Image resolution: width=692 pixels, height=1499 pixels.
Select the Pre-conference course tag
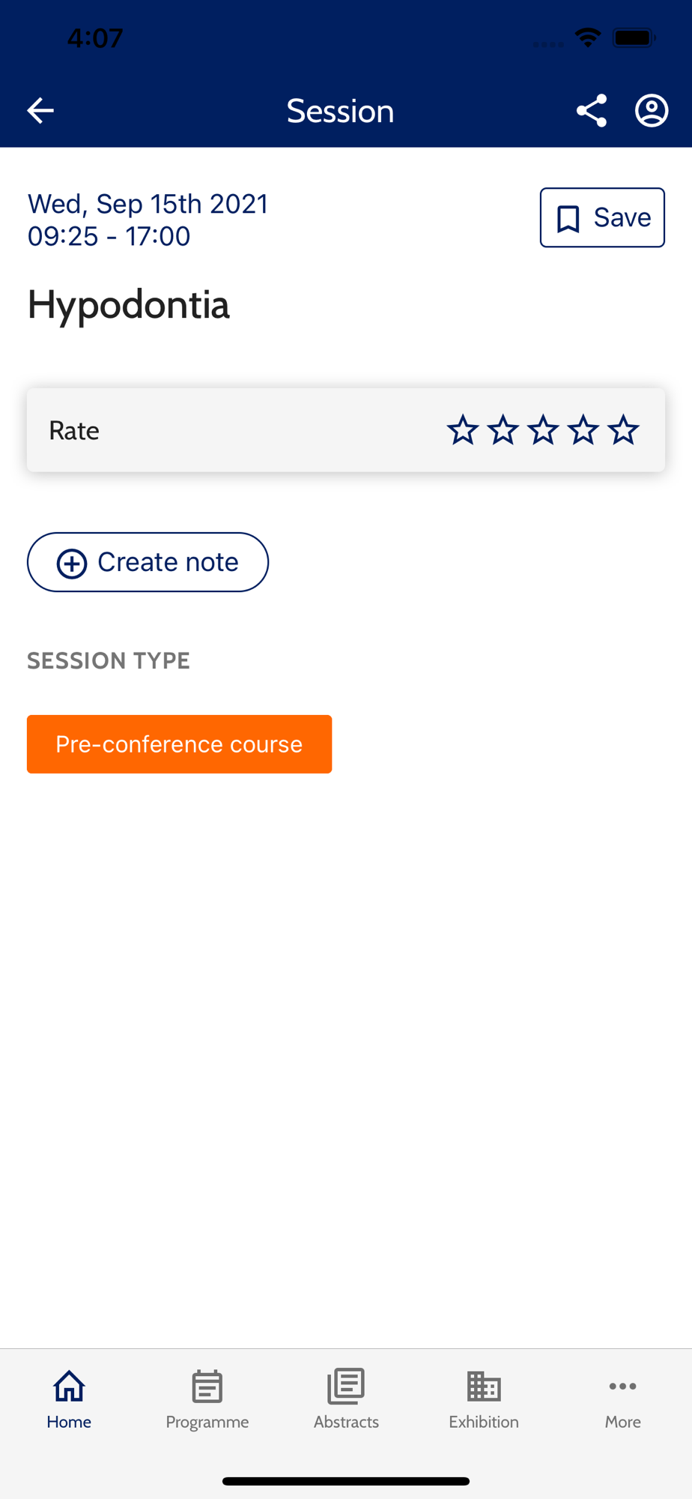180,744
